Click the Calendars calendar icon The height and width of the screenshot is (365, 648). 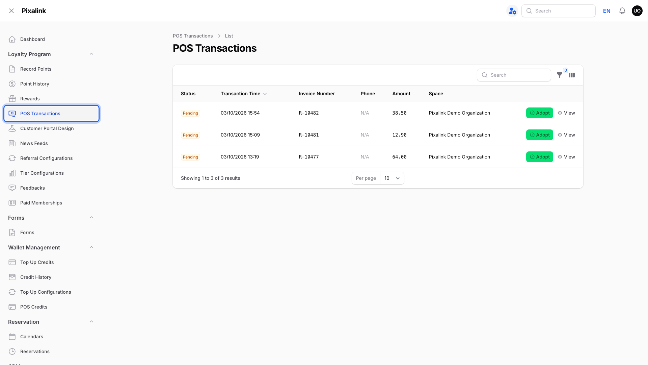coord(12,337)
